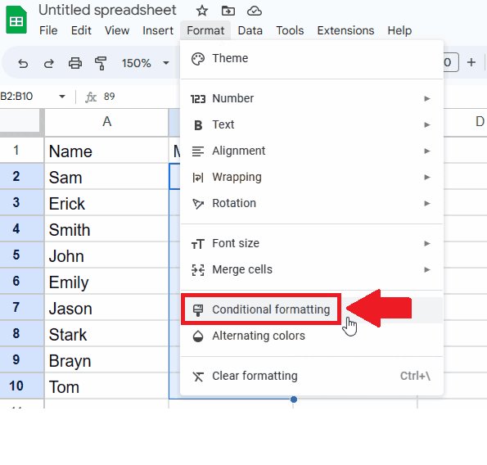The image size is (487, 465).
Task: Open the Edit menu
Action: coord(81,30)
